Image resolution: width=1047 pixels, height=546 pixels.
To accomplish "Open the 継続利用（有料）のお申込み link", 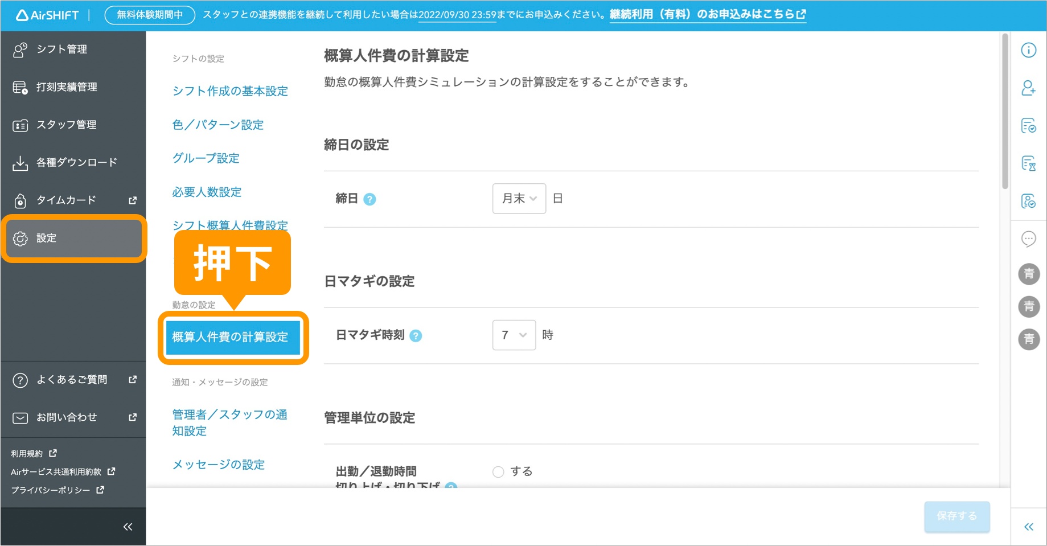I will [x=707, y=15].
